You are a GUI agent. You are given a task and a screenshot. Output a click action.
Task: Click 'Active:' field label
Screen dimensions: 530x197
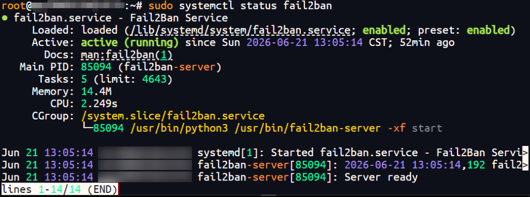pos(53,43)
